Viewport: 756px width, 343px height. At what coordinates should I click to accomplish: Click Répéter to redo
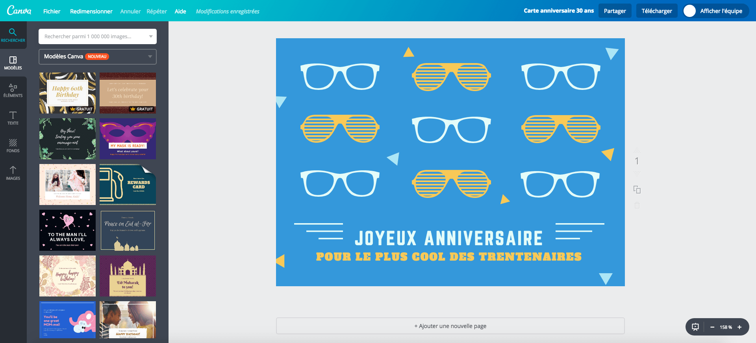point(157,11)
